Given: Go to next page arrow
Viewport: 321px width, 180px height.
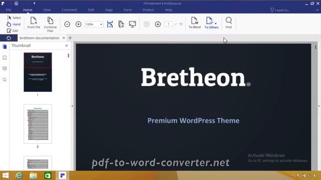Looking at the screenshot, I should [x=158, y=24].
